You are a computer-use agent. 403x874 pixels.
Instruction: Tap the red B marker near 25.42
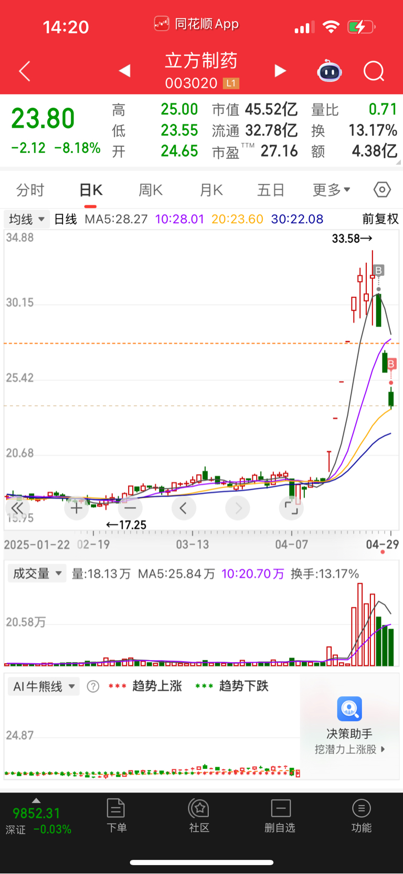pyautogui.click(x=391, y=364)
